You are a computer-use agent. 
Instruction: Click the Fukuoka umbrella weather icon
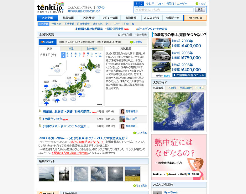point(46,86)
